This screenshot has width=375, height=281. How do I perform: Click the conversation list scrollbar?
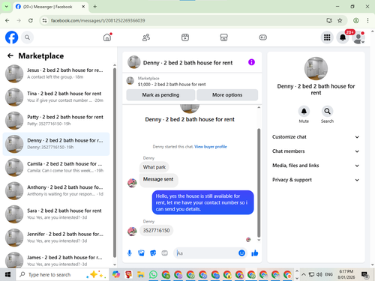(115, 163)
